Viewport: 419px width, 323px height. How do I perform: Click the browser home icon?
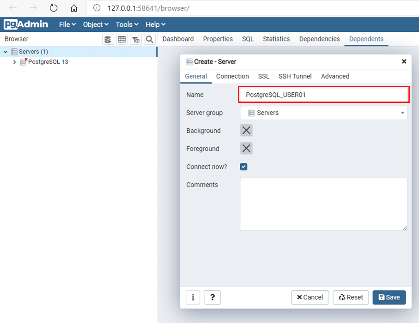[74, 8]
